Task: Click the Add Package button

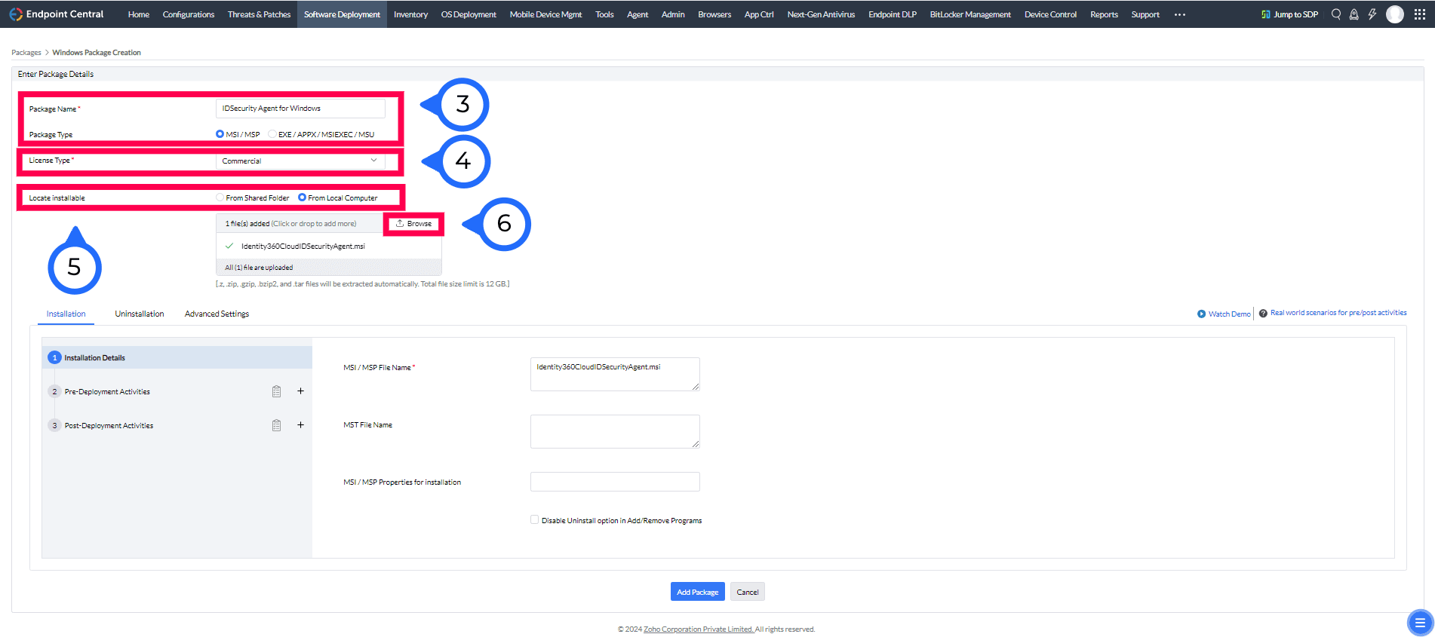Action: point(698,592)
